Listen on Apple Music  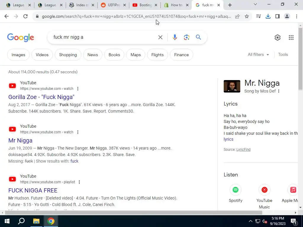click(290, 193)
